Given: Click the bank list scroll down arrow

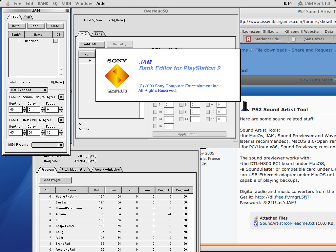Looking at the screenshot, I should [x=61, y=74].
